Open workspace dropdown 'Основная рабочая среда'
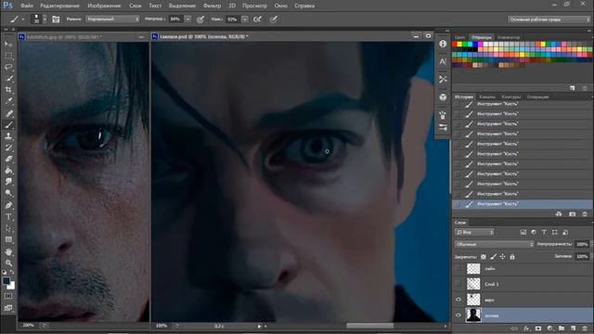 tap(549, 19)
